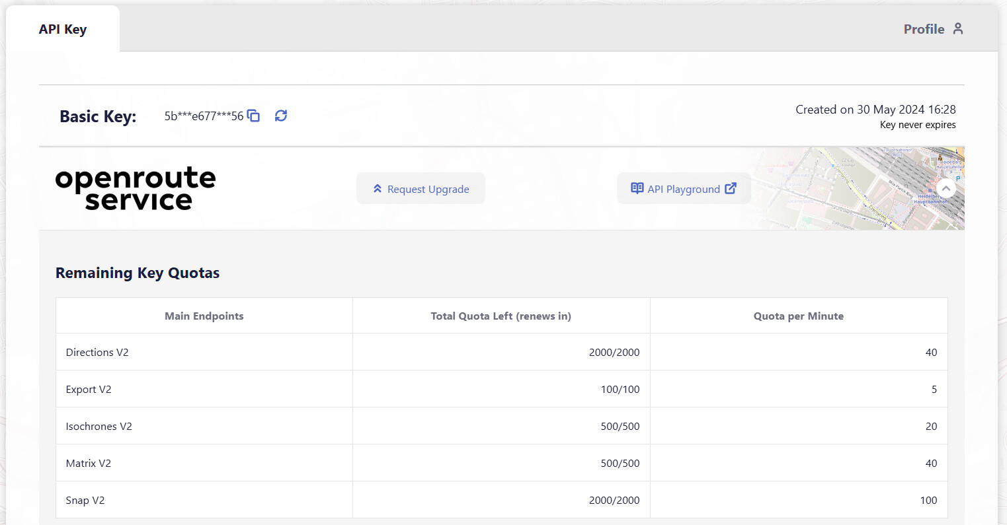Copy the Basic Key to clipboard
The width and height of the screenshot is (1007, 525).
point(253,116)
